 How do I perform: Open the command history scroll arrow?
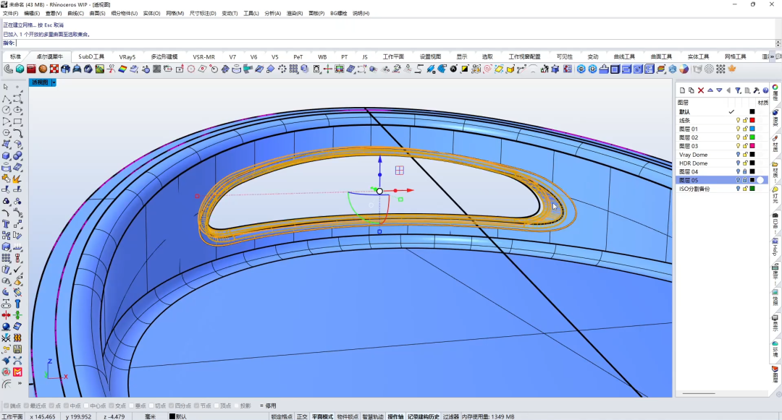point(778,43)
